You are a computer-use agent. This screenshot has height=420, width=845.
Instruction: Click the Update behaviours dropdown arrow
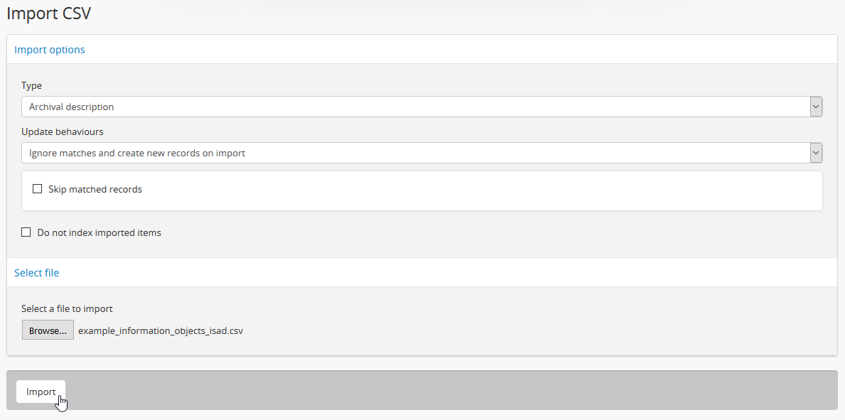click(816, 153)
